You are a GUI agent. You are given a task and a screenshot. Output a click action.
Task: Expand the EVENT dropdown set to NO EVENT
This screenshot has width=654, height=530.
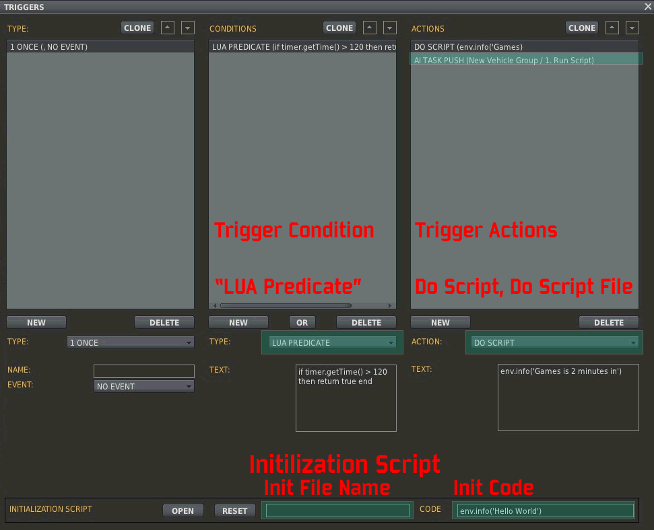click(144, 386)
